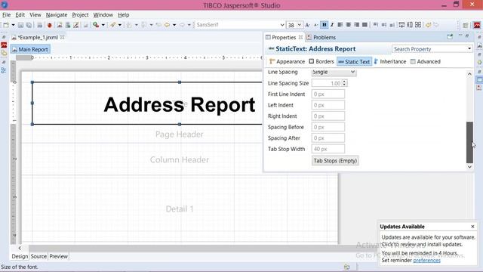Viewport: 483px width, 272px height.
Task: Open the Project menu
Action: click(x=80, y=15)
